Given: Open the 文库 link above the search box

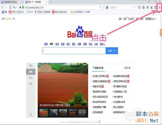Looking at the screenshot, I should click(96, 44).
